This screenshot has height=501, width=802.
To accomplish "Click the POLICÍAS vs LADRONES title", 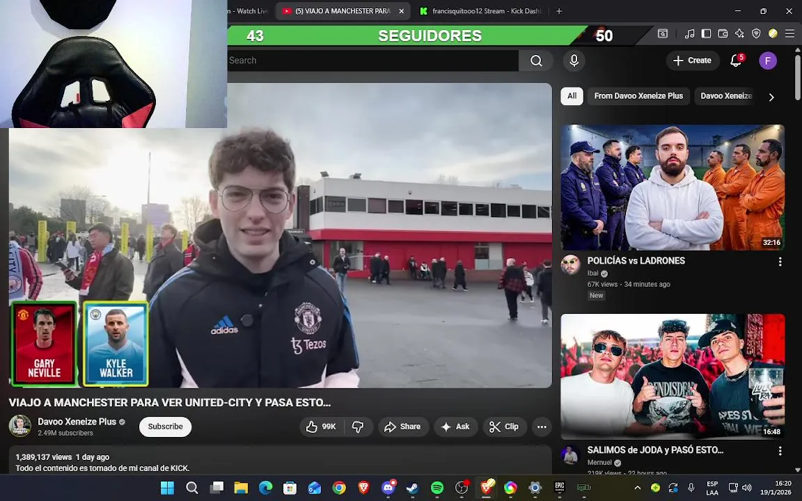I will (636, 261).
